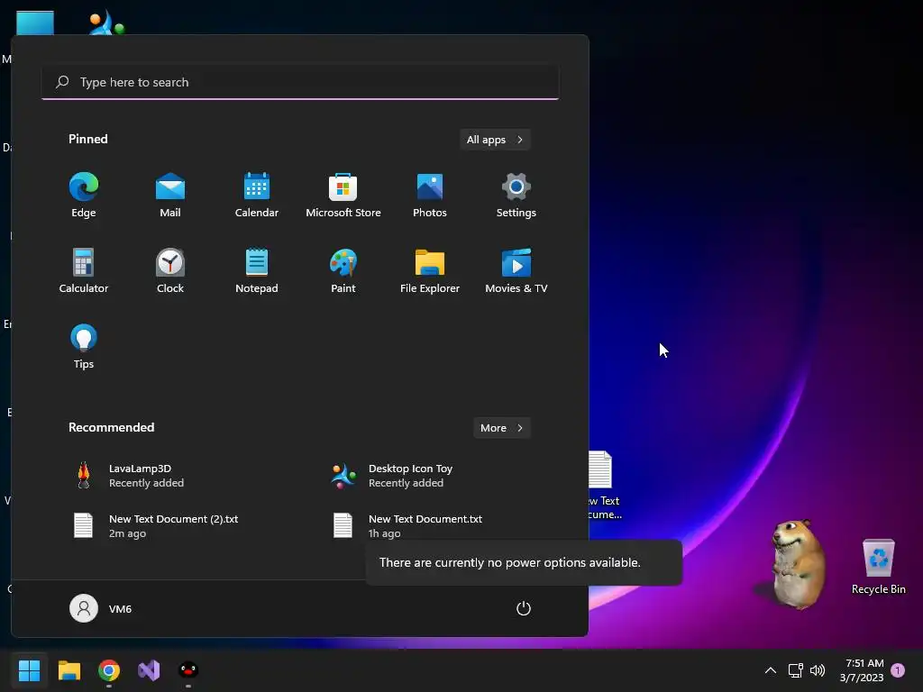Screen dimensions: 923x692
Task: Launch the Movies & TV app
Action: click(516, 270)
